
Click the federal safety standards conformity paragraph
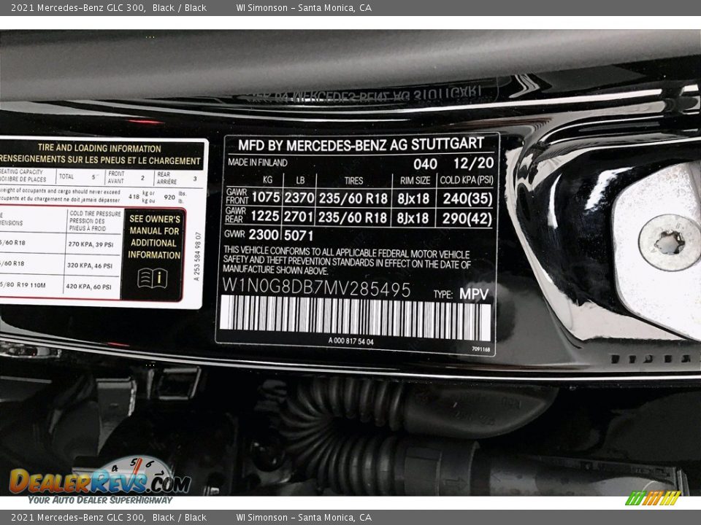346,260
